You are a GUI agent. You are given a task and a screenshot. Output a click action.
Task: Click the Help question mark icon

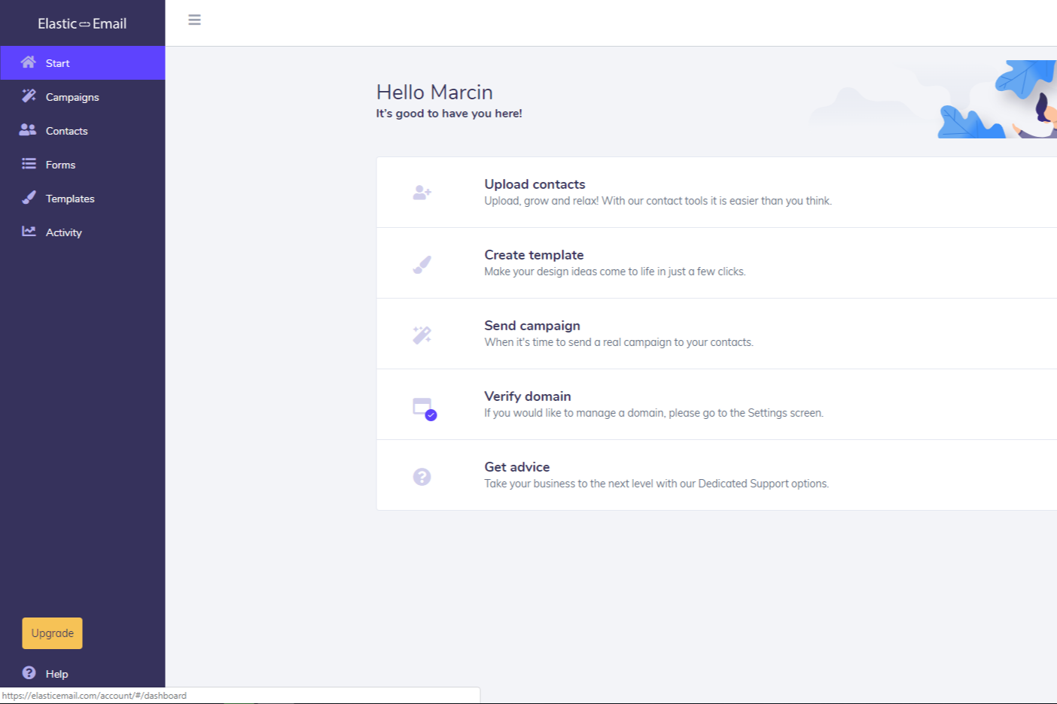point(28,673)
